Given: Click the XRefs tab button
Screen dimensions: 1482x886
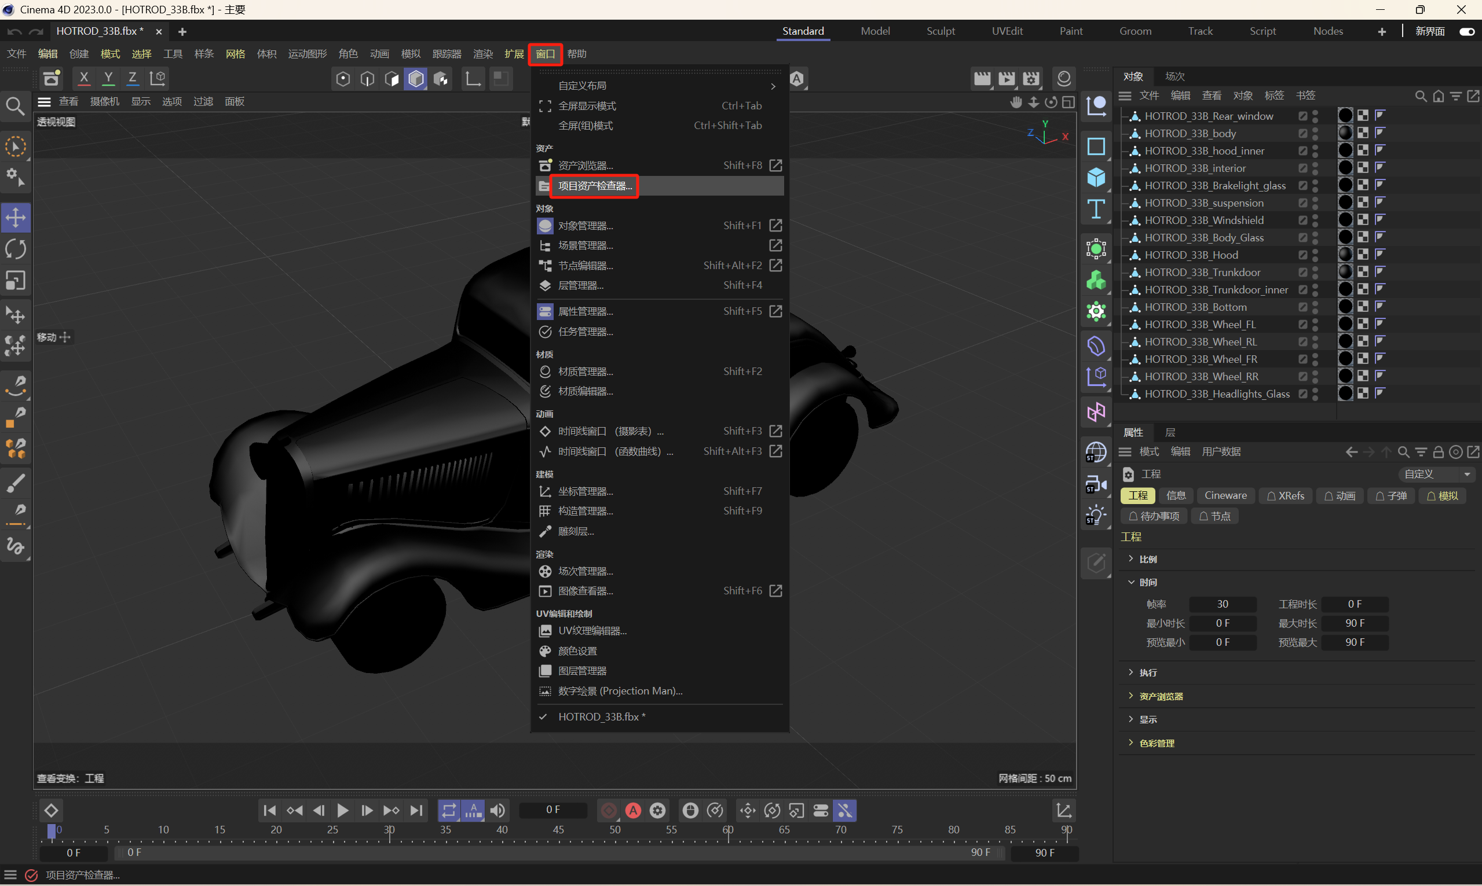Looking at the screenshot, I should tap(1285, 495).
